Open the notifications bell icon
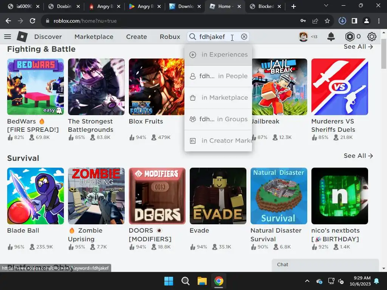The image size is (387, 290). tap(331, 37)
